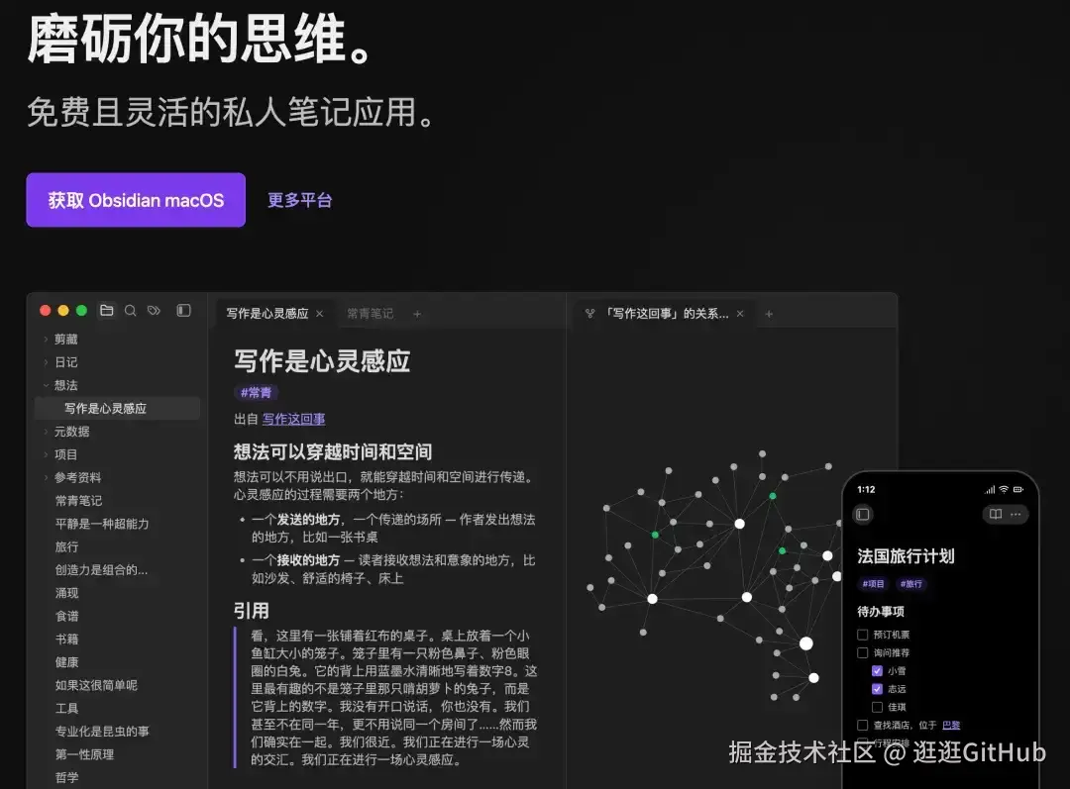
Task: Check the 预订机票 task checkbox
Action: tap(863, 635)
